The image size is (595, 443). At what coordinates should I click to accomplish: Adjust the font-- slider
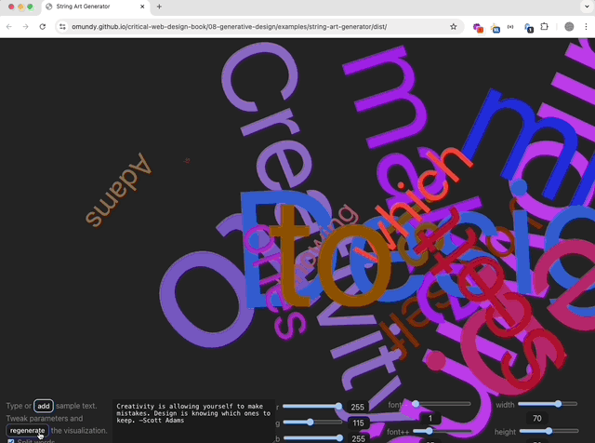443,404
